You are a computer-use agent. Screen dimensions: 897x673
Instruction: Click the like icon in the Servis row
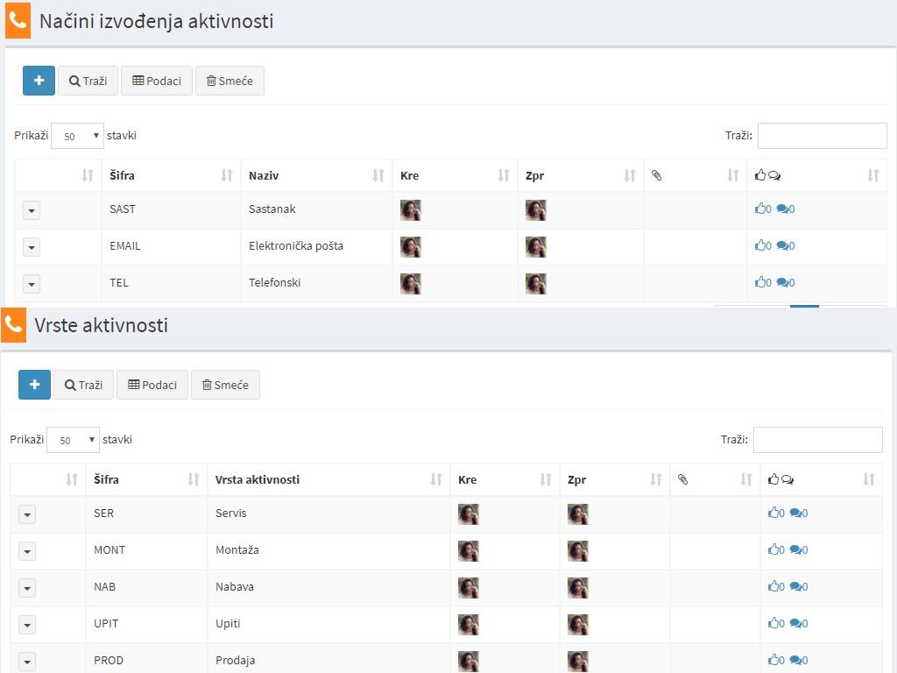pos(773,514)
